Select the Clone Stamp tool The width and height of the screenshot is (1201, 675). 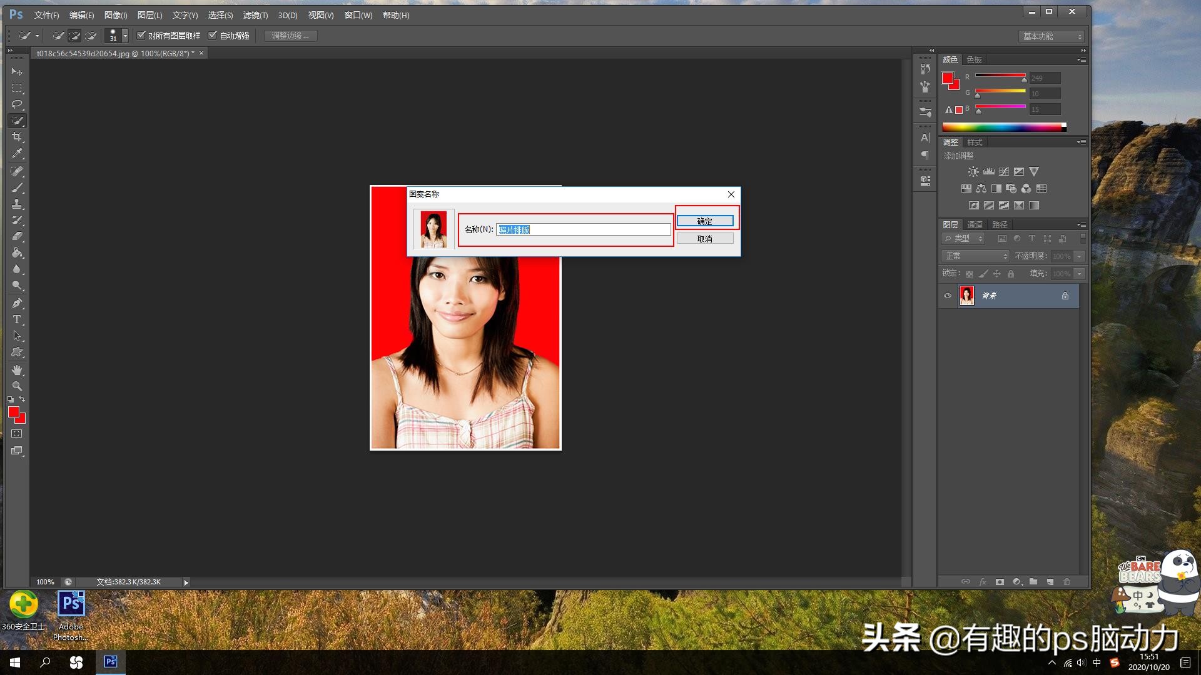[17, 204]
